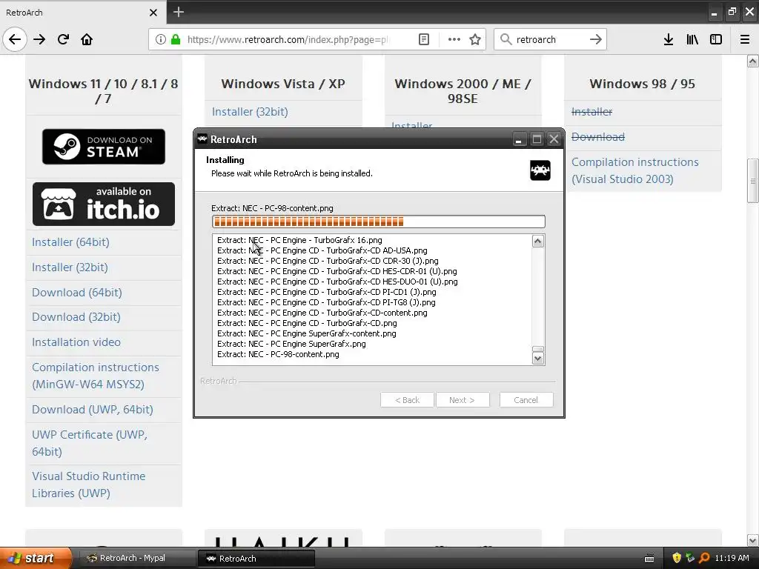Click browser page scrollbar down arrow
Viewport: 759px width, 569px height.
[x=752, y=540]
